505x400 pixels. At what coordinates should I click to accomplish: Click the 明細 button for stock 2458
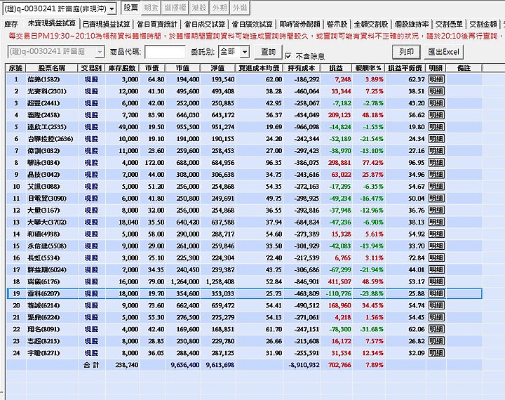(x=436, y=115)
